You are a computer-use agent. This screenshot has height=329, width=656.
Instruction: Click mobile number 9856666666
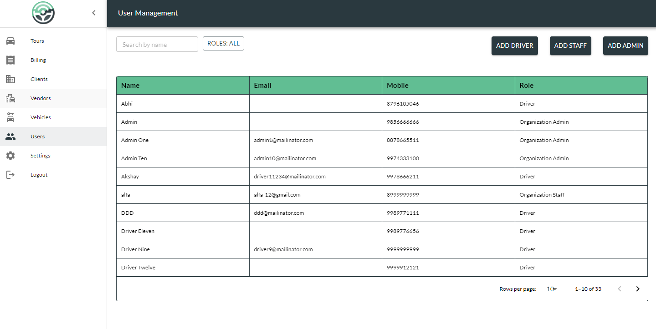click(403, 122)
